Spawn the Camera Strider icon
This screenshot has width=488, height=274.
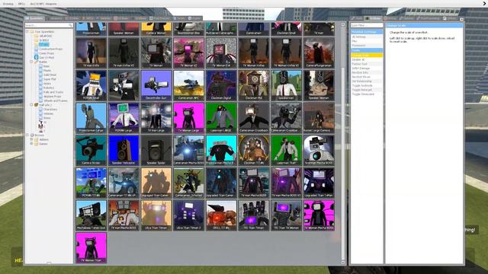click(91, 151)
